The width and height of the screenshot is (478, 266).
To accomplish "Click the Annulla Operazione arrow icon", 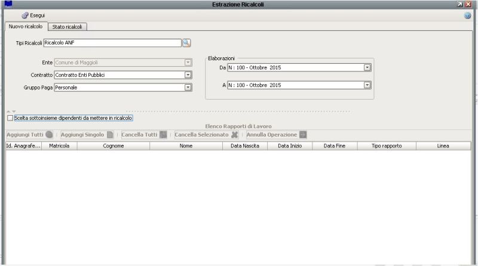I will pyautogui.click(x=303, y=135).
